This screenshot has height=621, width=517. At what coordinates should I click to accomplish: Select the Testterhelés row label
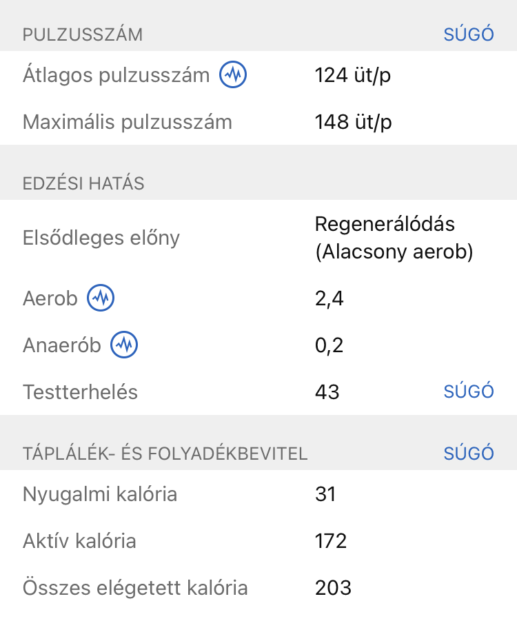click(80, 391)
